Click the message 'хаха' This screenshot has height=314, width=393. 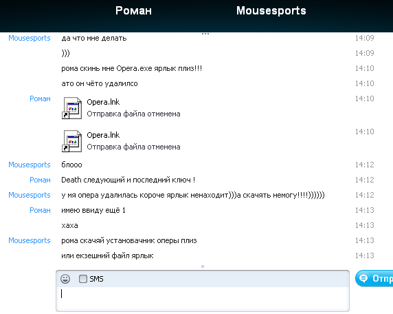69,225
